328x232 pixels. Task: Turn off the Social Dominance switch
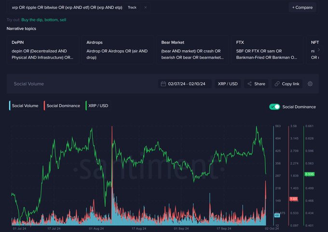tap(274, 107)
